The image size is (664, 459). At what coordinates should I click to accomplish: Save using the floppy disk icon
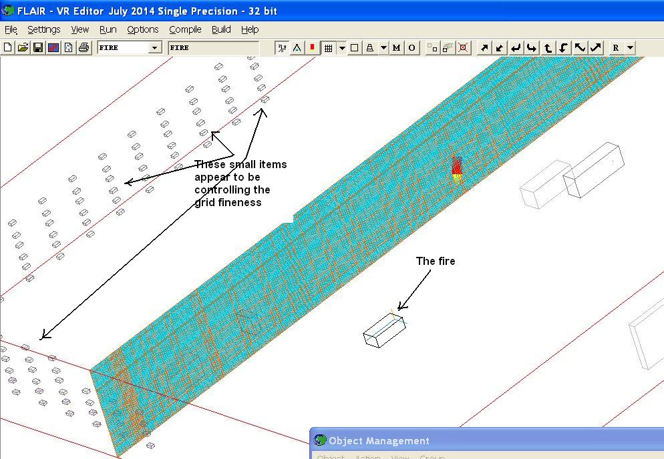tap(38, 47)
